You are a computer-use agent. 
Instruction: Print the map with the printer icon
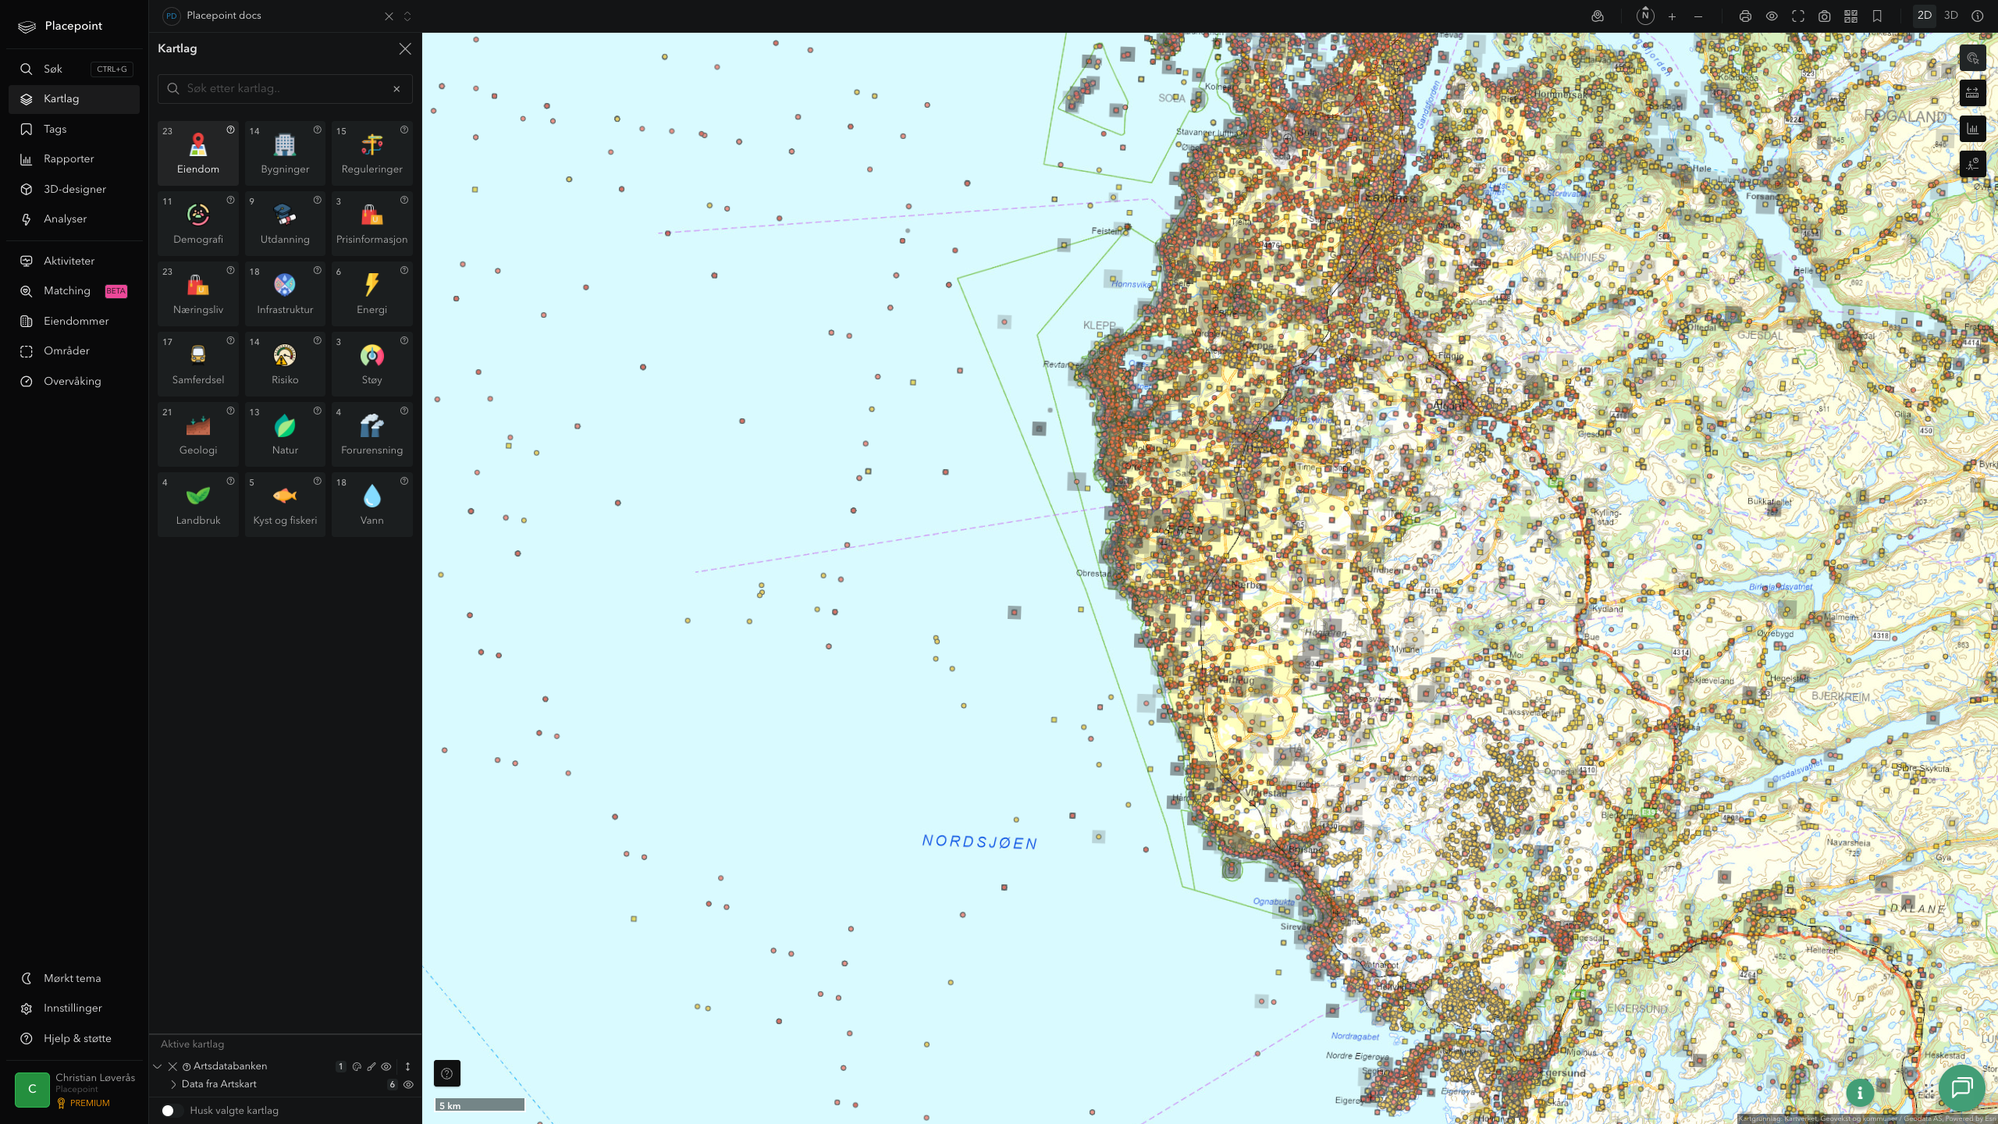(1745, 16)
